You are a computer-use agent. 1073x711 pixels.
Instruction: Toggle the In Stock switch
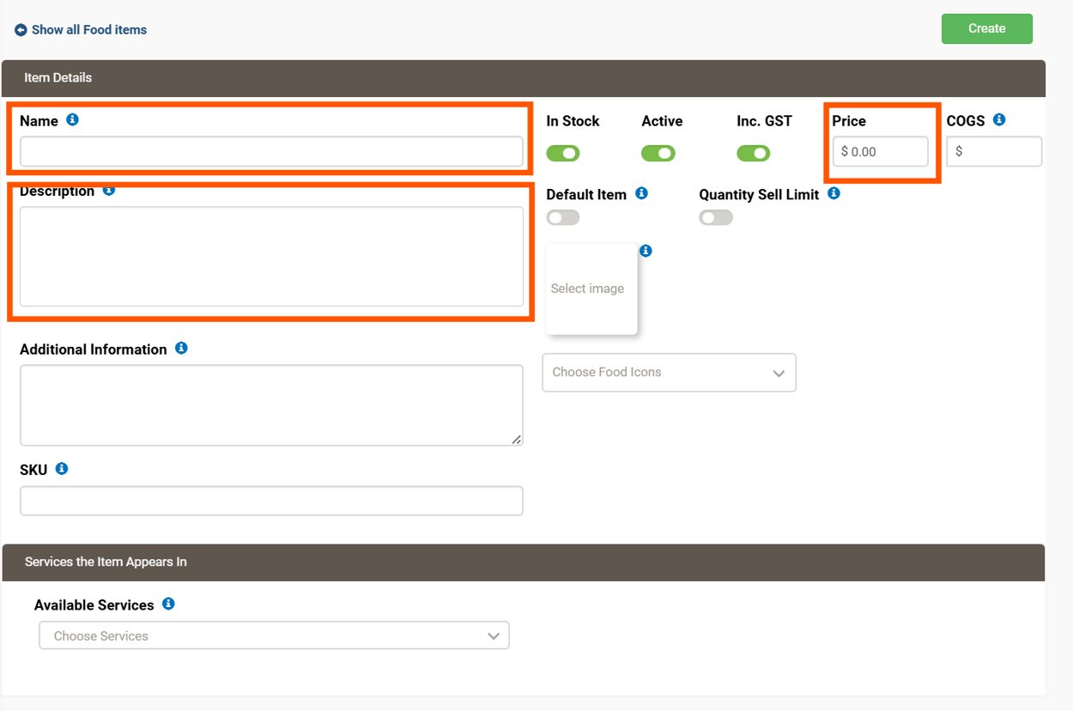point(563,154)
